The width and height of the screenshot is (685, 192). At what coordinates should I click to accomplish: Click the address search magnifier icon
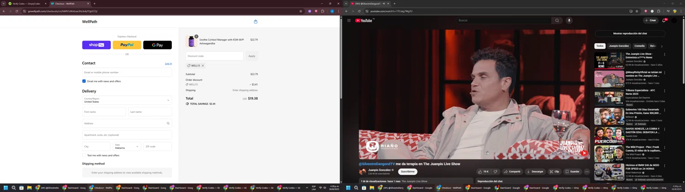168,123
